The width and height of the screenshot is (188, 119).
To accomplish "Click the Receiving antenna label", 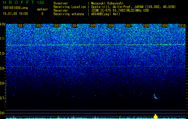I will click(x=69, y=14).
